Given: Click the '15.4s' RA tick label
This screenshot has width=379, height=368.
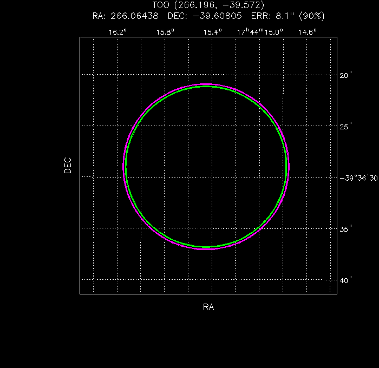Looking at the screenshot, I should point(212,32).
